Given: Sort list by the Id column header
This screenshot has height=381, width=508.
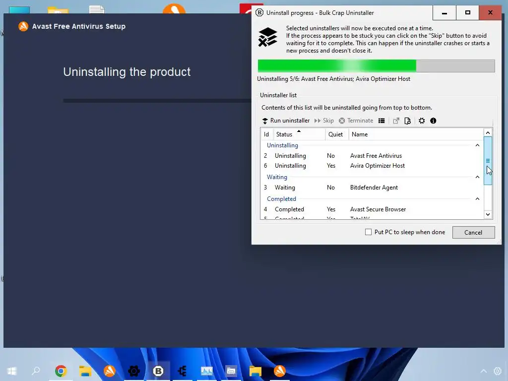Looking at the screenshot, I should [x=266, y=134].
